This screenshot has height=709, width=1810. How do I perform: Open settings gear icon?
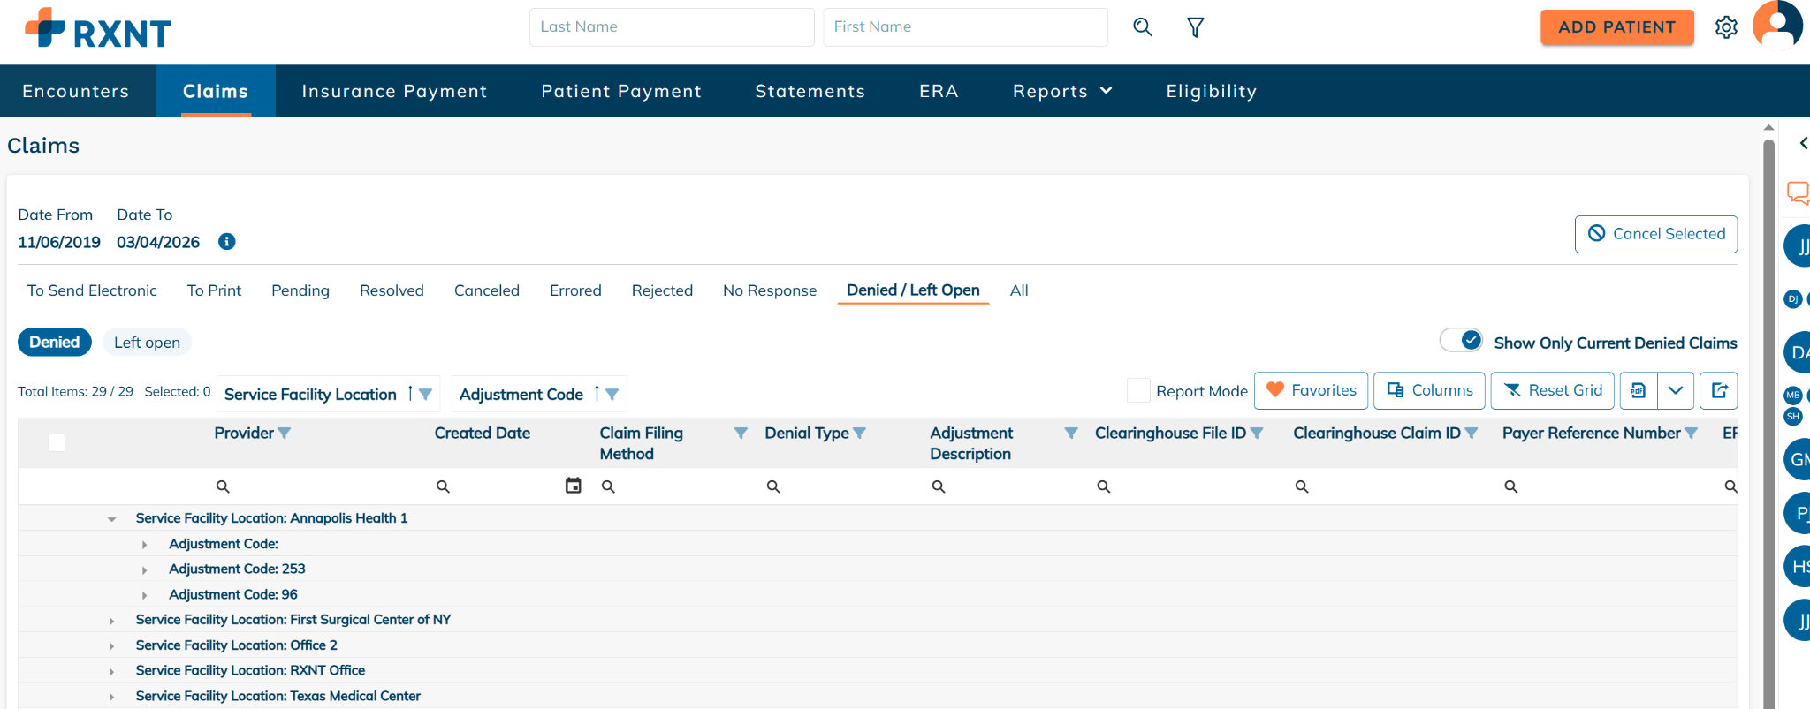1725,27
